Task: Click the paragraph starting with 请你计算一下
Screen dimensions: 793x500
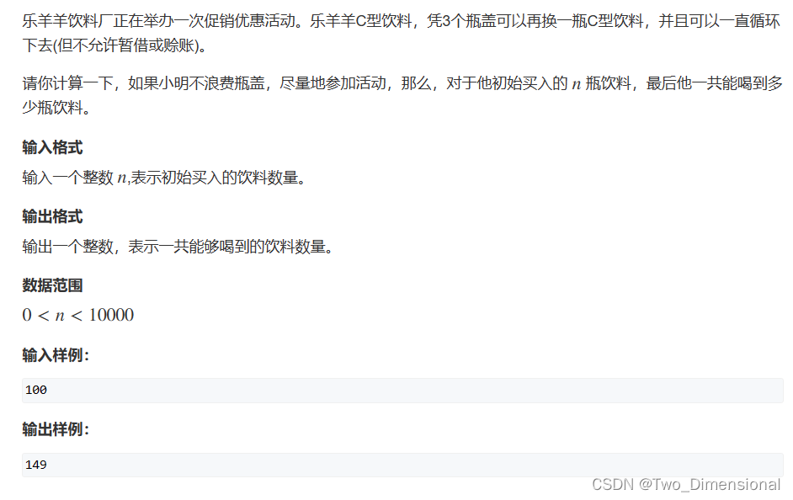Action: [402, 95]
